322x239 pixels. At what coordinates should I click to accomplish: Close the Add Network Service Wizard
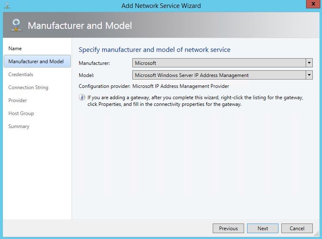click(x=313, y=4)
